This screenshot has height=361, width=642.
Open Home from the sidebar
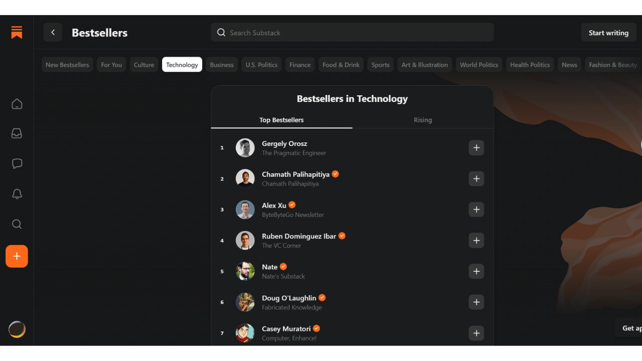point(17,104)
